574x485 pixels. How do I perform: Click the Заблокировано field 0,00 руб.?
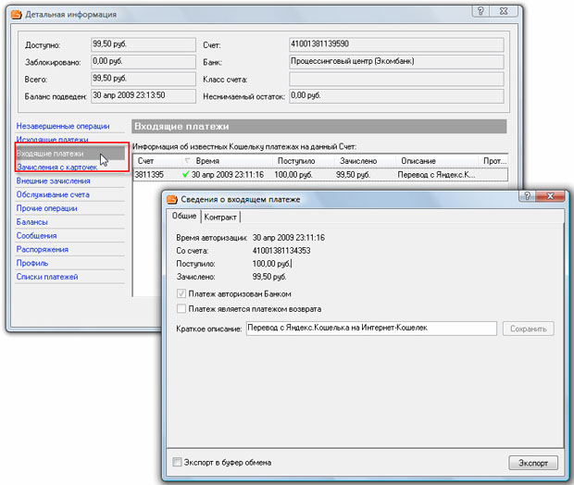[143, 62]
